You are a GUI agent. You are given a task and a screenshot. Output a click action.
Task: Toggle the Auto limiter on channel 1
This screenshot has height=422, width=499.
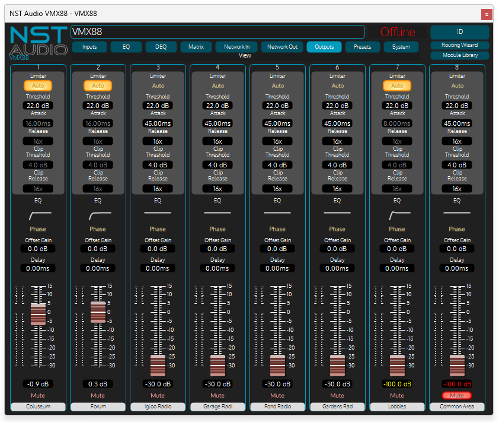point(38,85)
